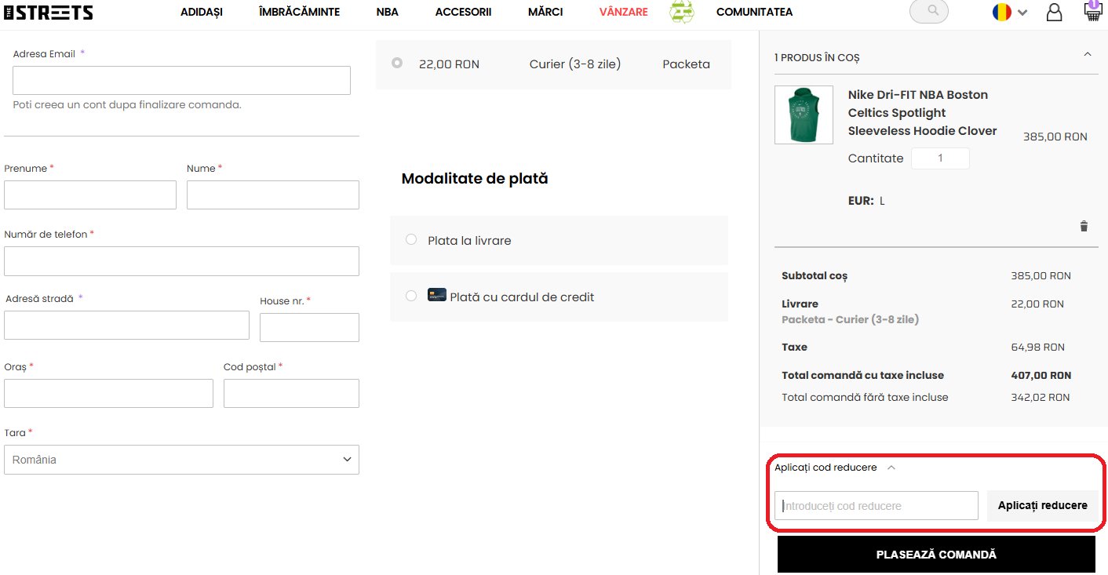This screenshot has height=575, width=1108.
Task: Click the Aplicați reducere button
Action: click(1042, 506)
